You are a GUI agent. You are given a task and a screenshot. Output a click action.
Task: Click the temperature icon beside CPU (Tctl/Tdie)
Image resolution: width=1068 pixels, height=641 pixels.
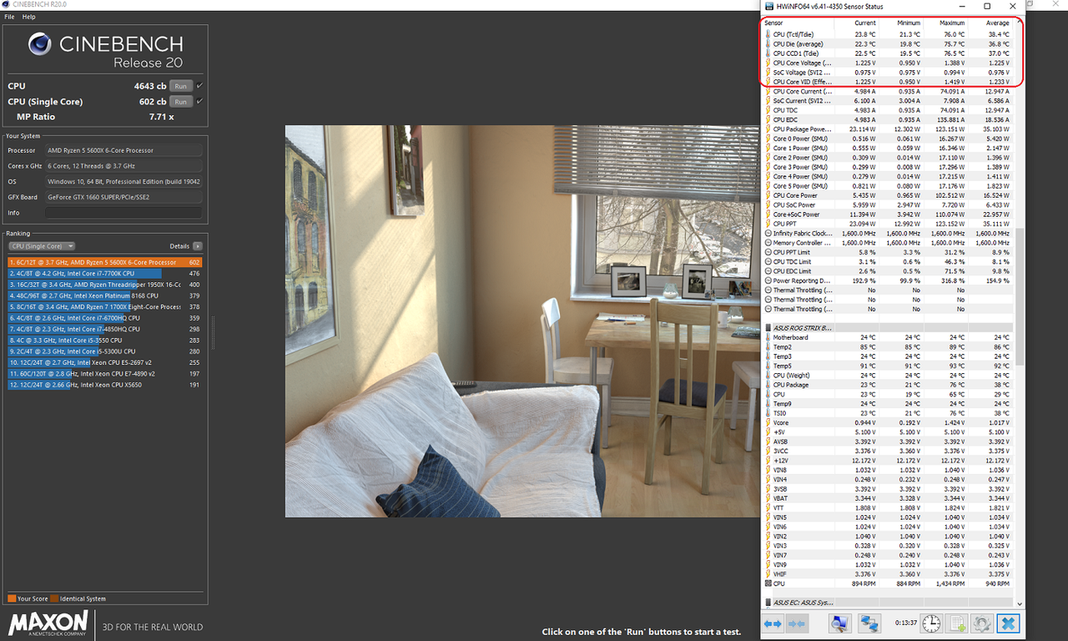click(769, 34)
